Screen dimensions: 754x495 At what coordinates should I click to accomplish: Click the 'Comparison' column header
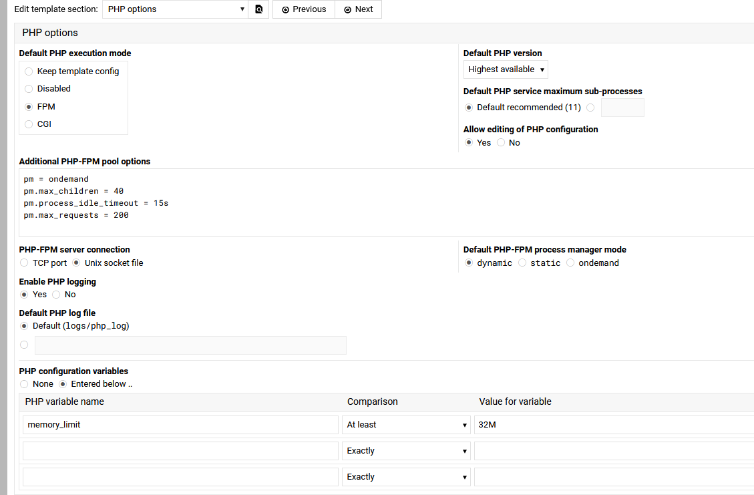[373, 401]
